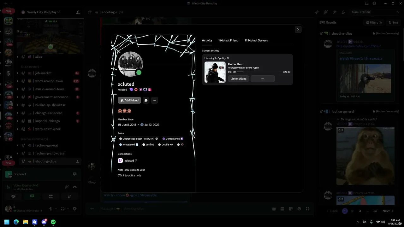Toggle the camera in voice controls

[x=14, y=196]
